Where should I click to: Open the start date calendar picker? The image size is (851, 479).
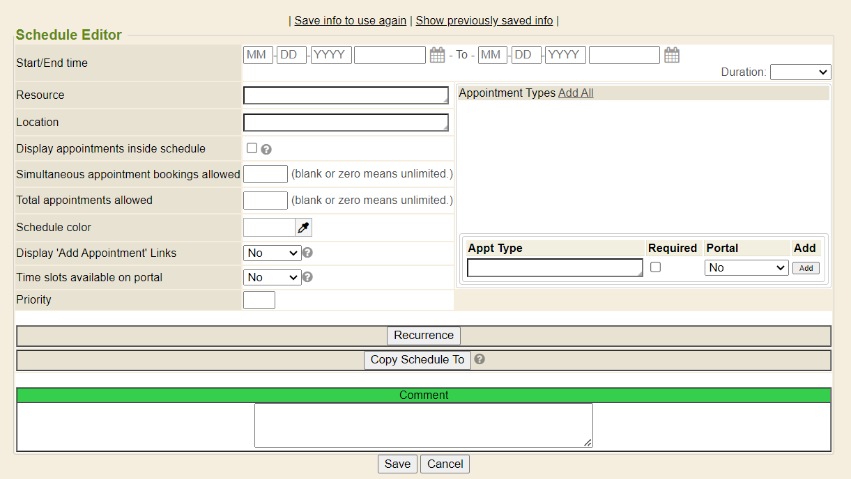[437, 55]
